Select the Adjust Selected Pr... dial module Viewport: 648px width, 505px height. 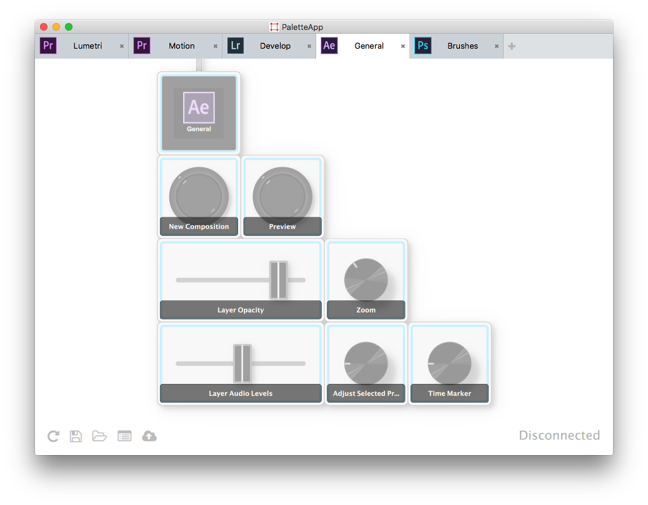tap(366, 363)
